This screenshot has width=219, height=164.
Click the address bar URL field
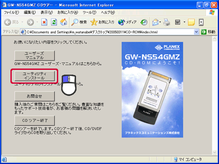pos(110,32)
